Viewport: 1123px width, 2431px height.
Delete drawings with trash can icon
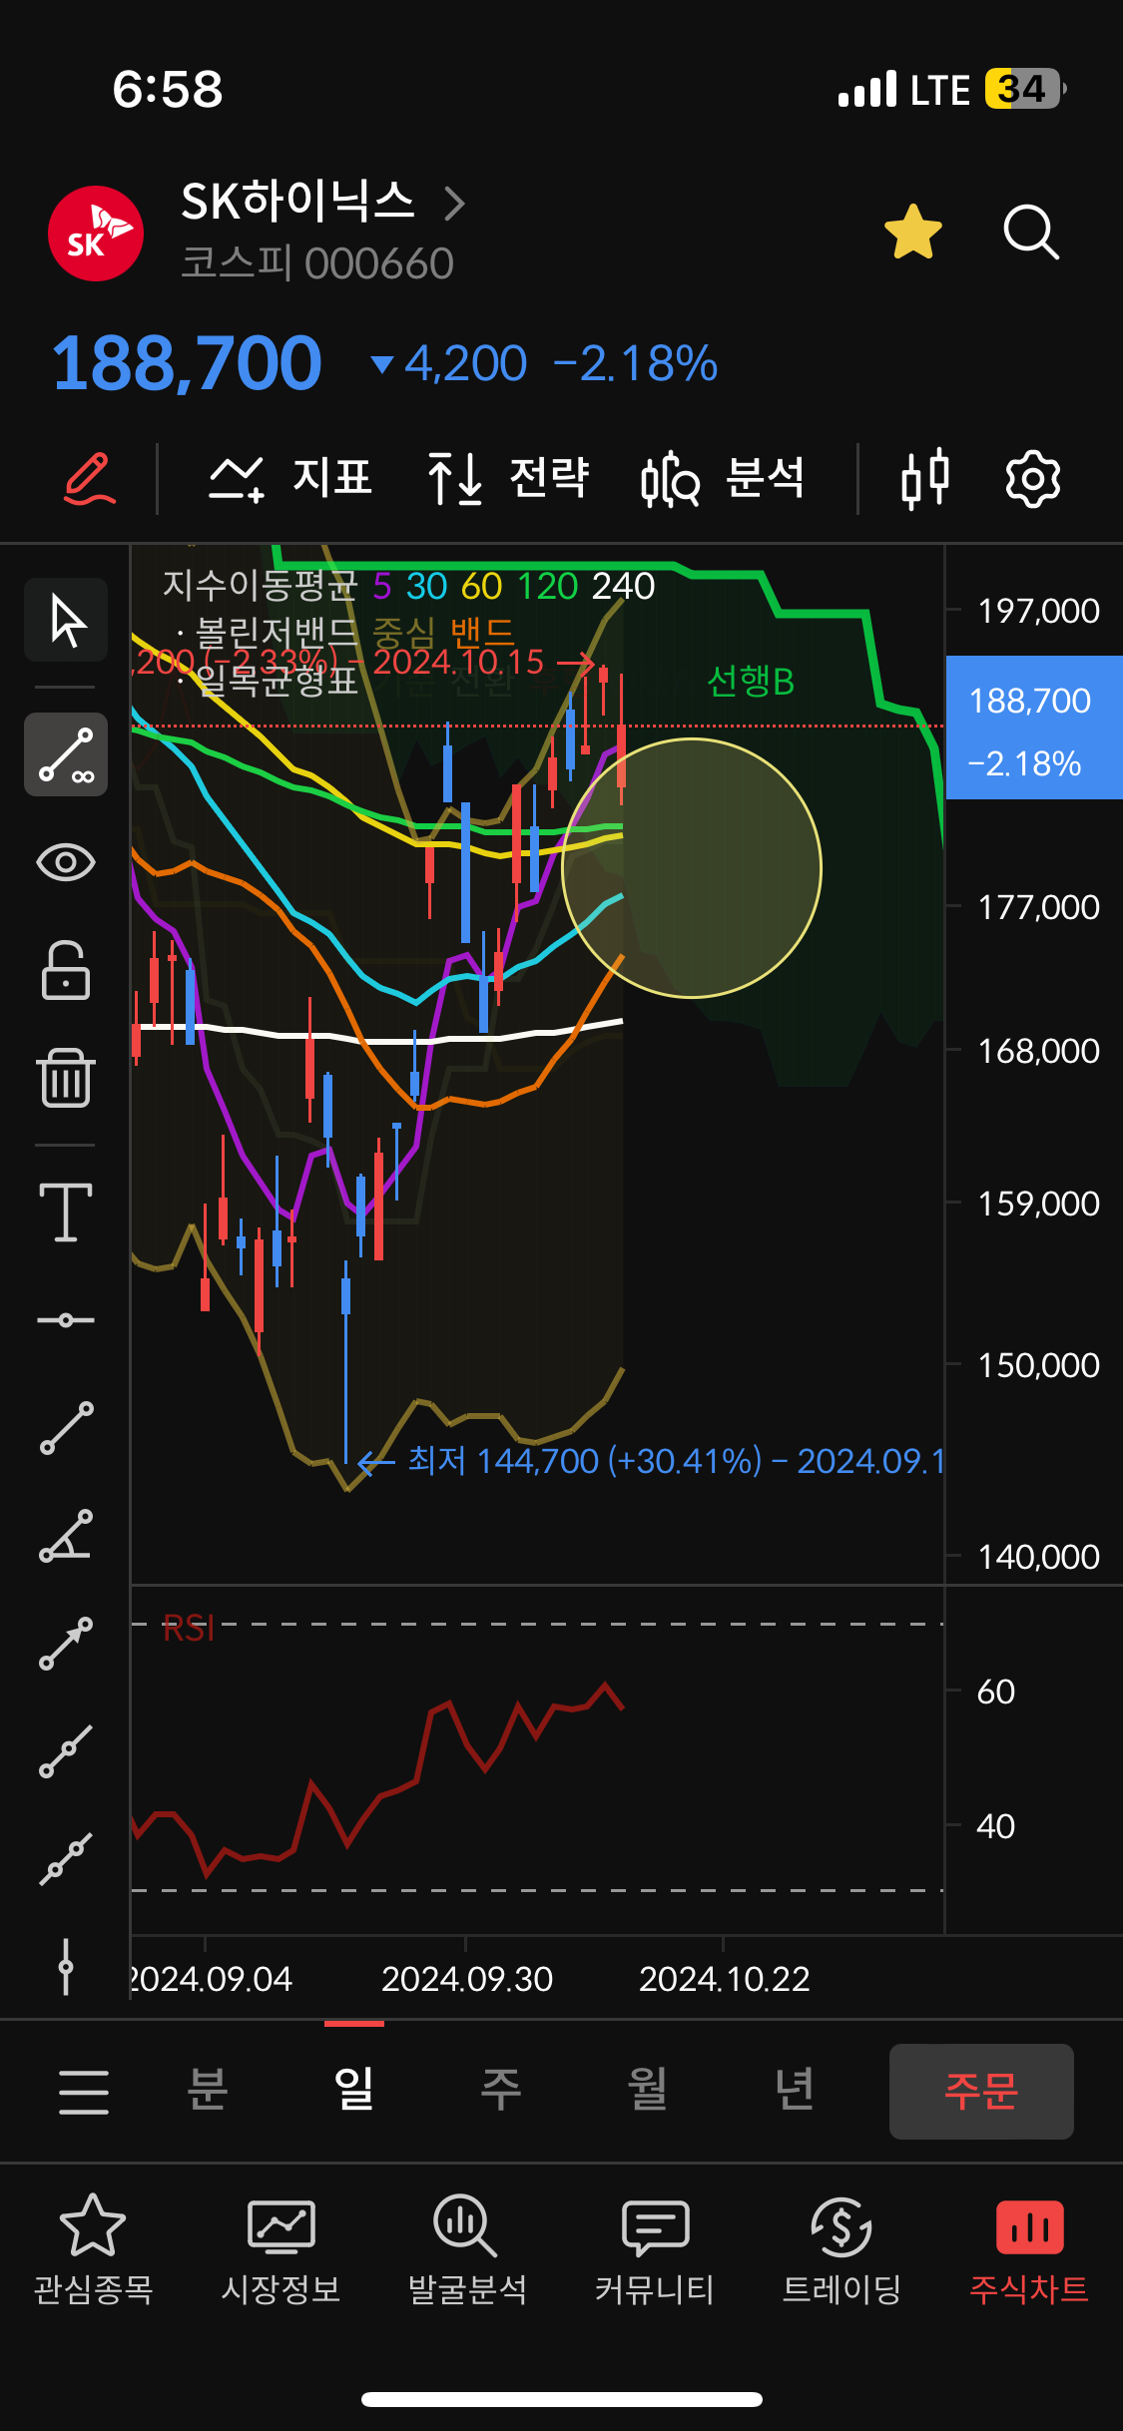pyautogui.click(x=66, y=1078)
